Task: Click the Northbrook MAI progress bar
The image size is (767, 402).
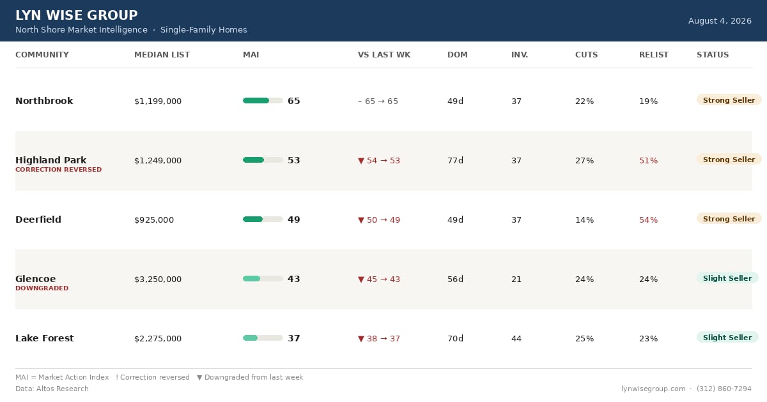Action: tap(263, 101)
